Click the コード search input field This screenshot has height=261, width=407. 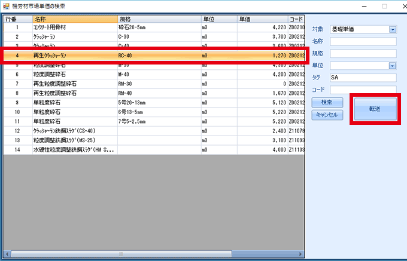(363, 90)
